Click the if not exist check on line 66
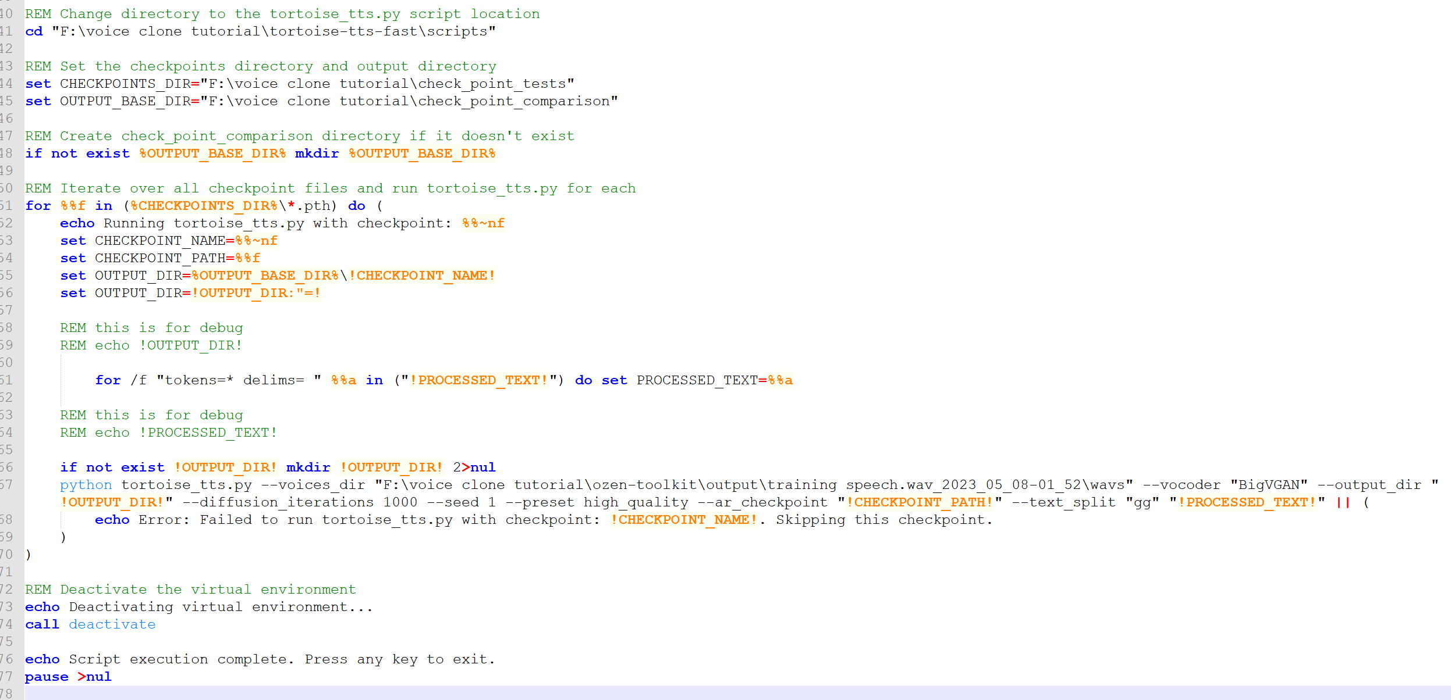 click(113, 467)
